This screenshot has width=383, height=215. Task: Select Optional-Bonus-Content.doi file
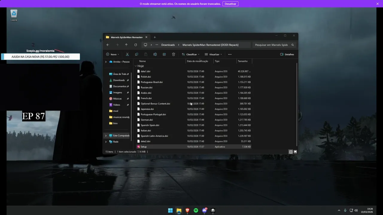coord(194,104)
